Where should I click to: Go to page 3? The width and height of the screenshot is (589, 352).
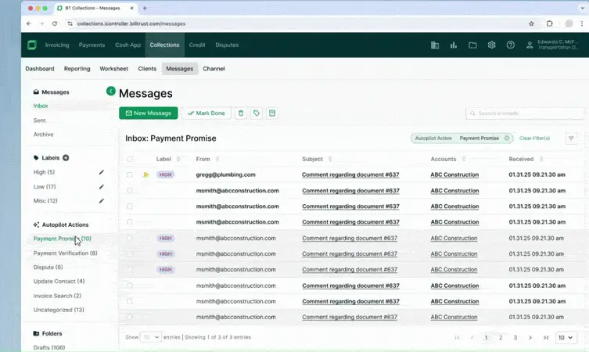[x=515, y=337]
